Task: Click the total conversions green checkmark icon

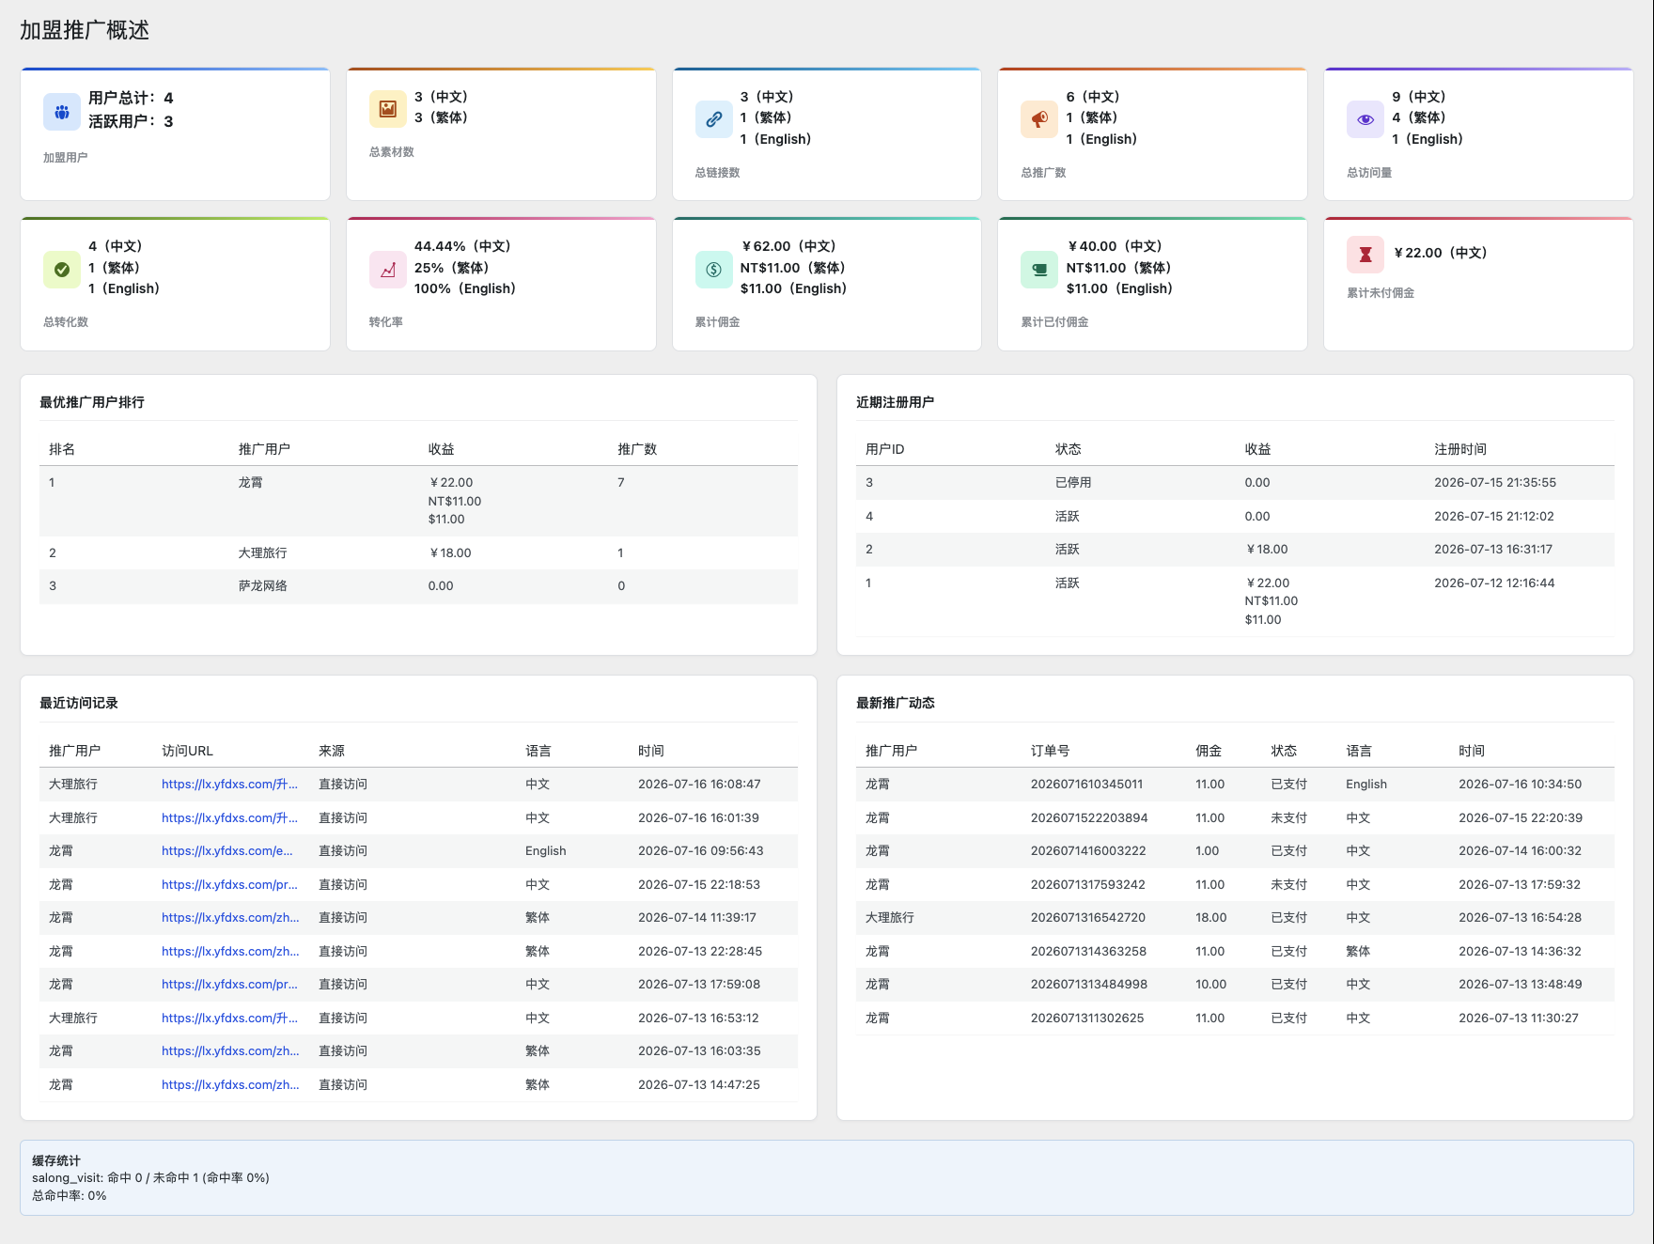Action: tap(61, 270)
